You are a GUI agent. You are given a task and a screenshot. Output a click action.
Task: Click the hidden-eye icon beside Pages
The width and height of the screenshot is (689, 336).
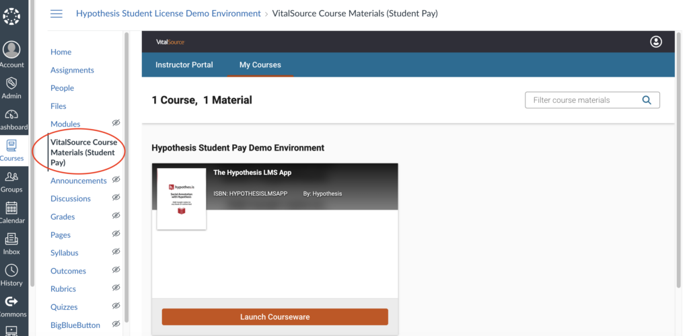[116, 233]
